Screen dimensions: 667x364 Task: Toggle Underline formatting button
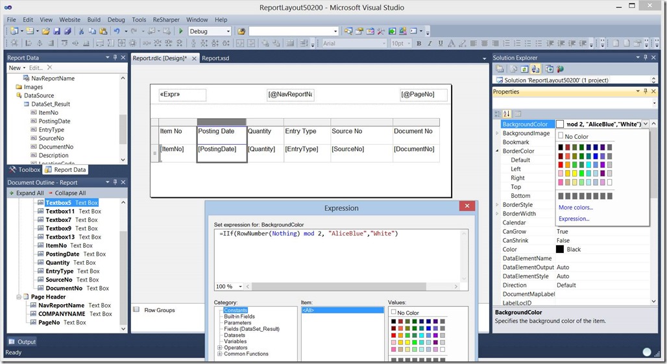(441, 43)
